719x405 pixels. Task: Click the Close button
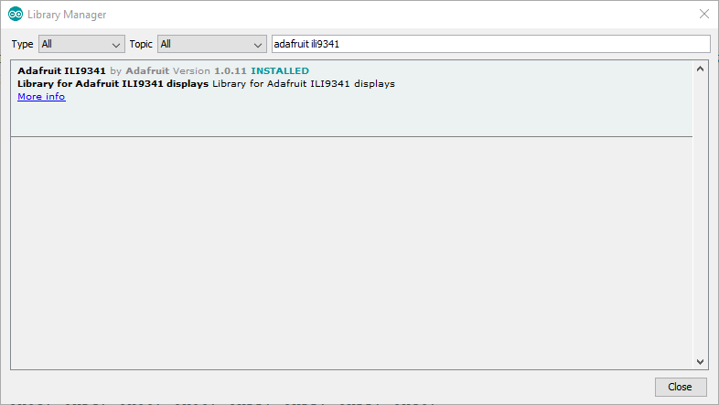[680, 387]
